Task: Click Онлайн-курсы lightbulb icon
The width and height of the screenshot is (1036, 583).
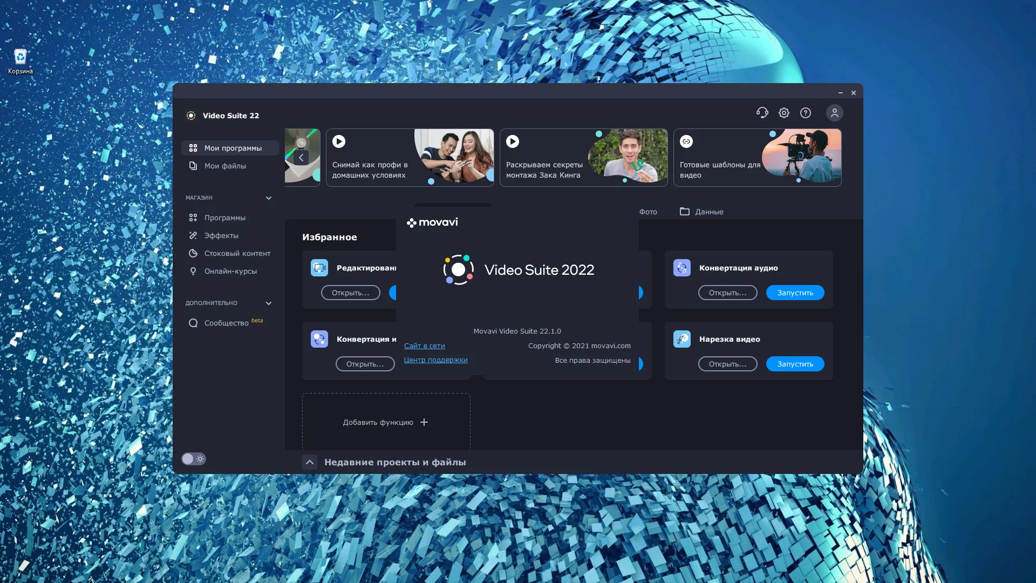Action: coord(193,271)
